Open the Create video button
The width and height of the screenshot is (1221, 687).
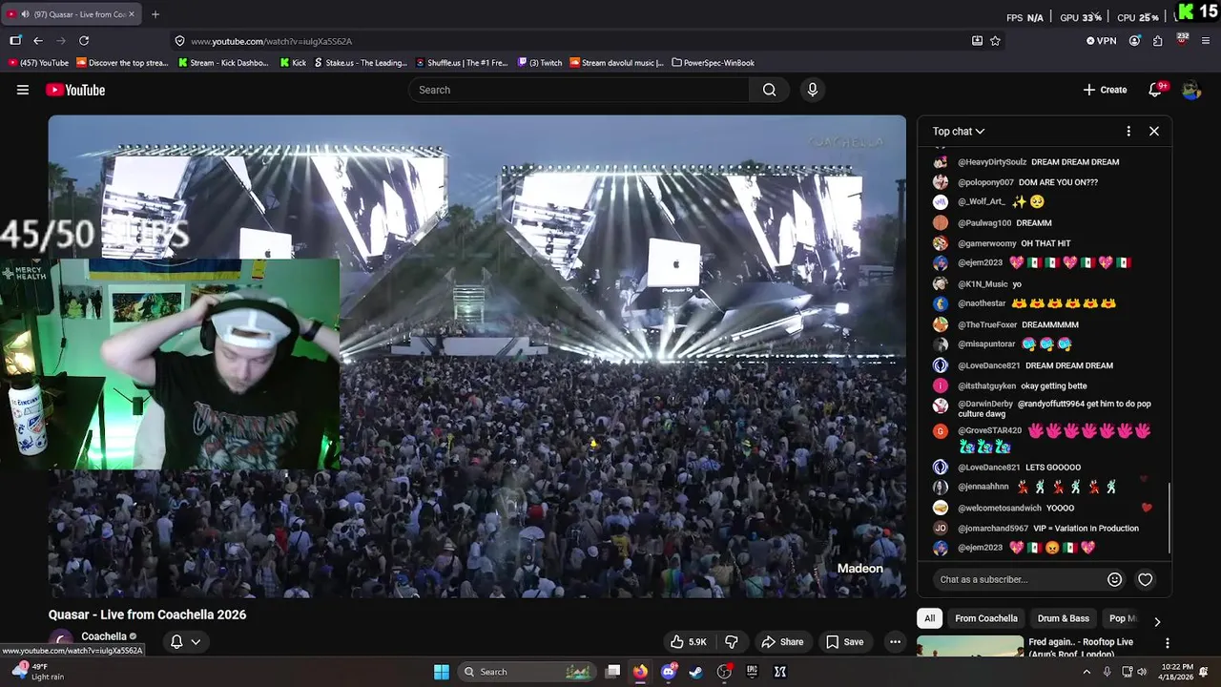coord(1105,90)
